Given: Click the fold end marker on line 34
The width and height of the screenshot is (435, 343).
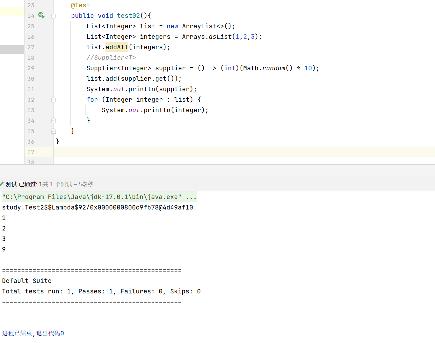Looking at the screenshot, I should click(x=54, y=120).
